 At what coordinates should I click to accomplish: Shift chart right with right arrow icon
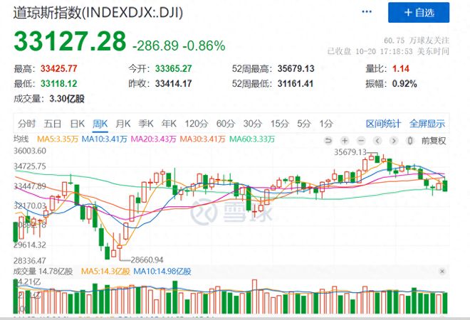pyautogui.click(x=394, y=140)
